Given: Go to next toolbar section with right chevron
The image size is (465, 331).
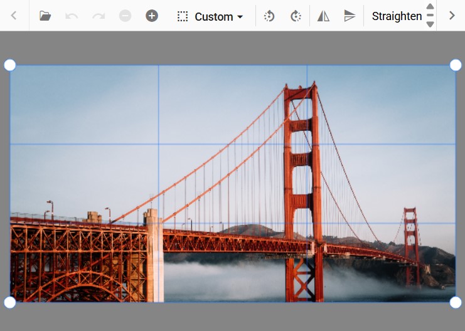Looking at the screenshot, I should [x=452, y=16].
